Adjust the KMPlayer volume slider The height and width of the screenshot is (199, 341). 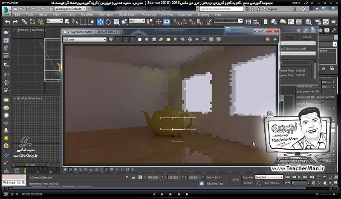pos(328,194)
